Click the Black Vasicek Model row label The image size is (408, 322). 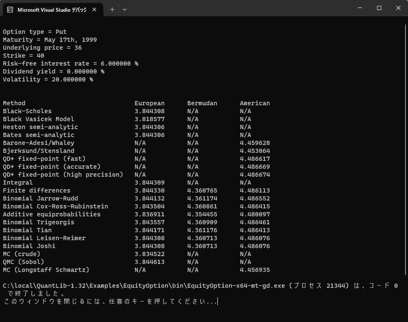click(38, 119)
